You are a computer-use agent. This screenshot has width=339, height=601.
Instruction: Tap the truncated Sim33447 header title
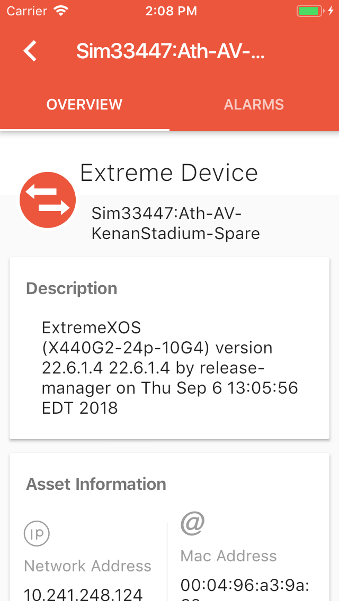(x=170, y=51)
